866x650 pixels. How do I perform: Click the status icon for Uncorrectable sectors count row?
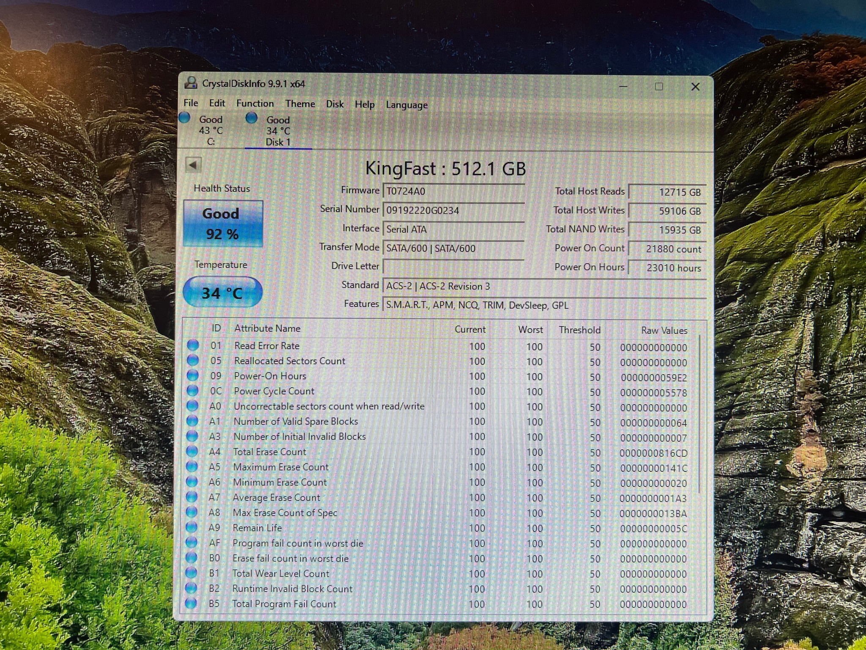coord(192,406)
